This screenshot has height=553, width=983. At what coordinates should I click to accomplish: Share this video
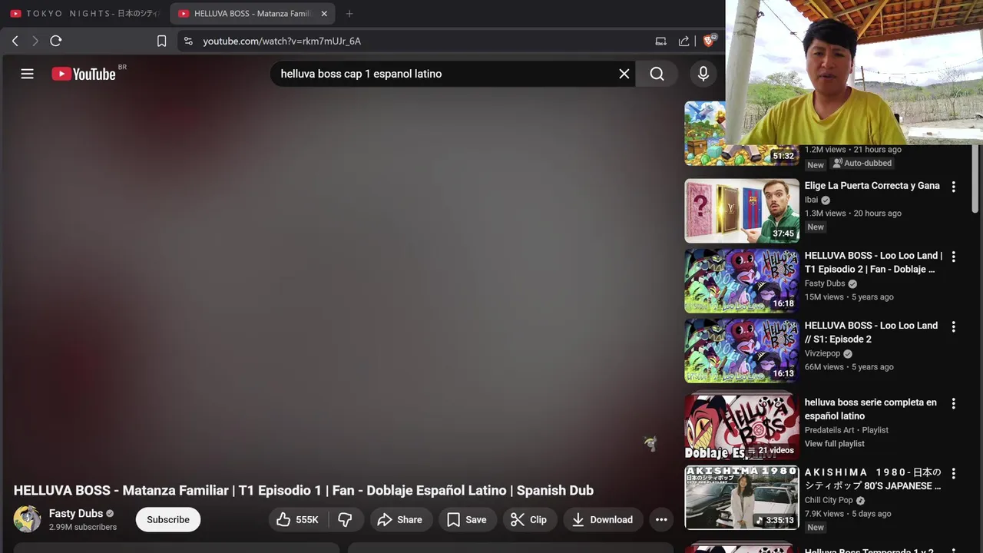click(x=400, y=520)
